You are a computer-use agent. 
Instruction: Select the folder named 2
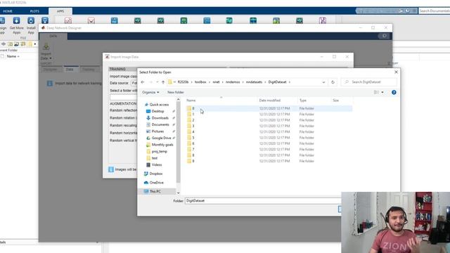point(269,120)
